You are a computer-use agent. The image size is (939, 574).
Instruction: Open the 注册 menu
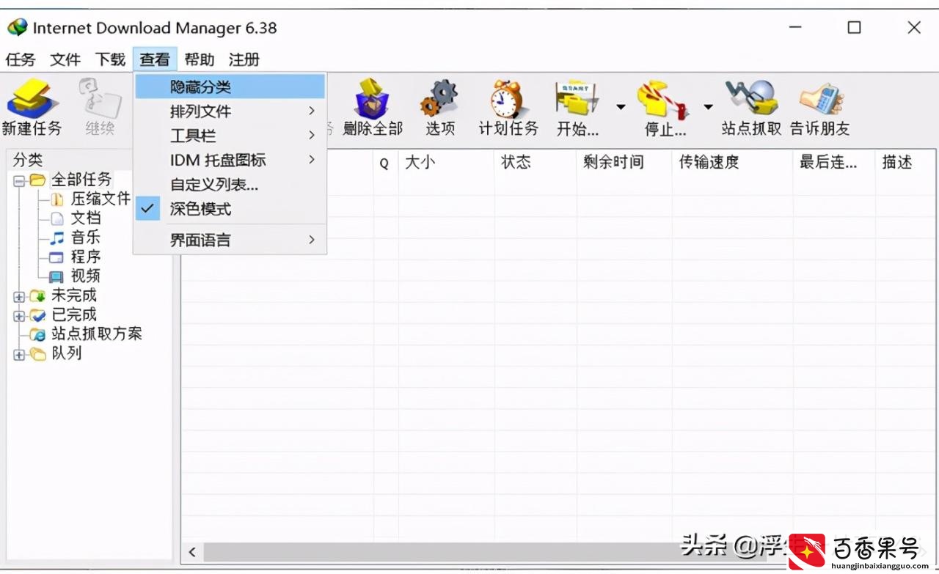(x=244, y=59)
